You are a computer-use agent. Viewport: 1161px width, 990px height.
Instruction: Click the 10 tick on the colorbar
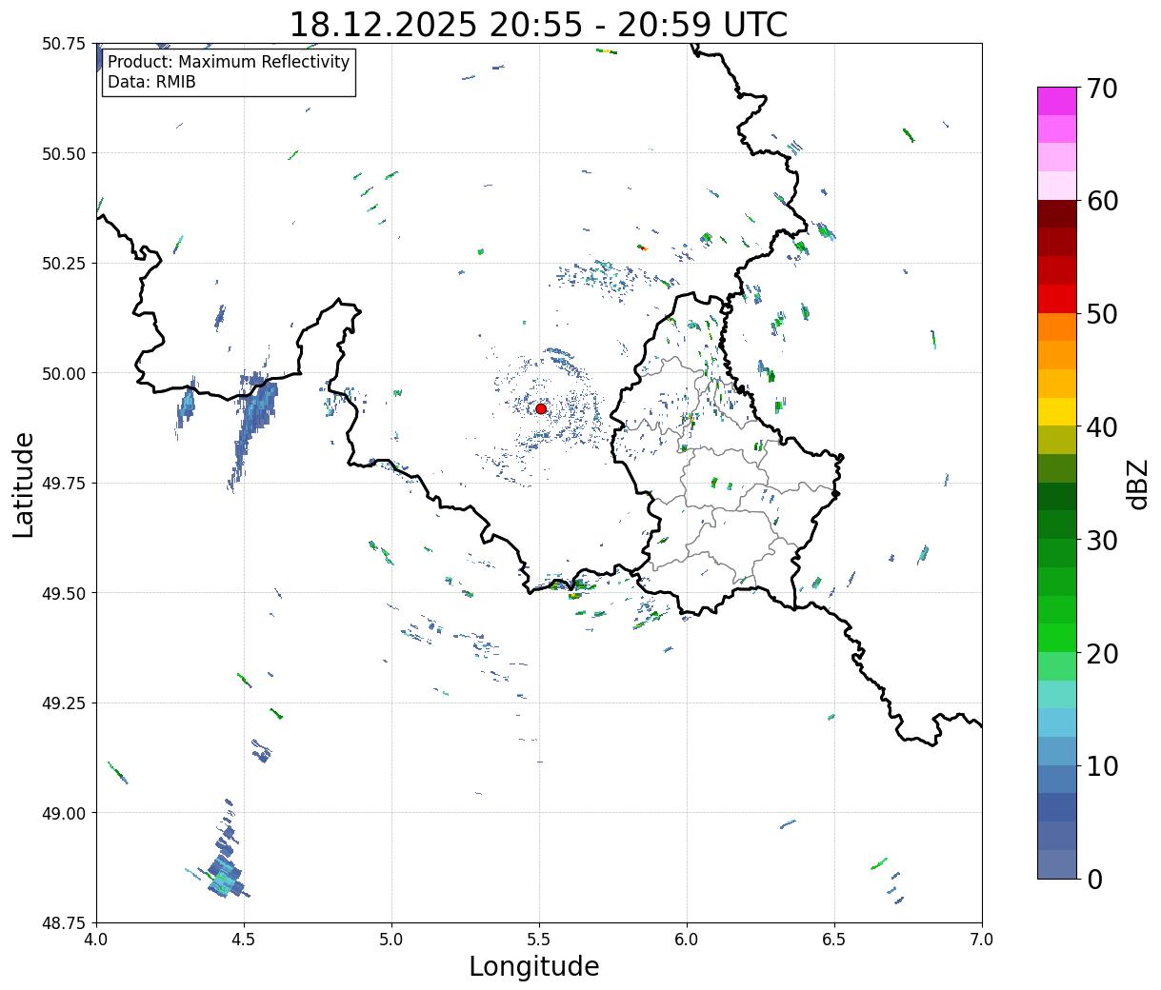coord(1101,765)
